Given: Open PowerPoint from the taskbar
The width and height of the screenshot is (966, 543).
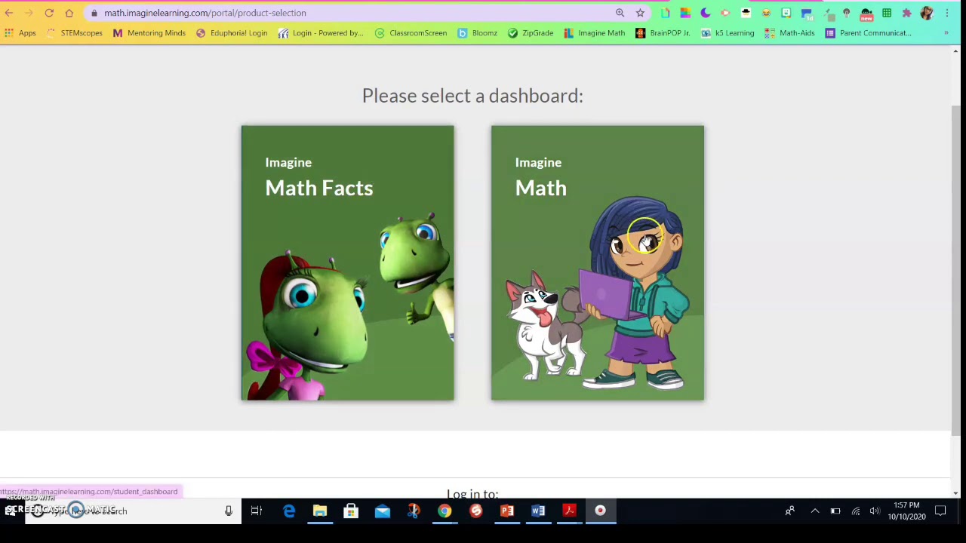Looking at the screenshot, I should point(507,511).
